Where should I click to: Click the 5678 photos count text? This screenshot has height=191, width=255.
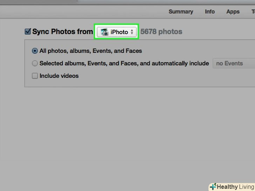click(161, 32)
